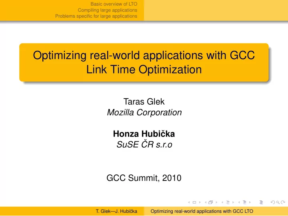
Task: Click the back undo curved arrow
Action: coord(273,202)
